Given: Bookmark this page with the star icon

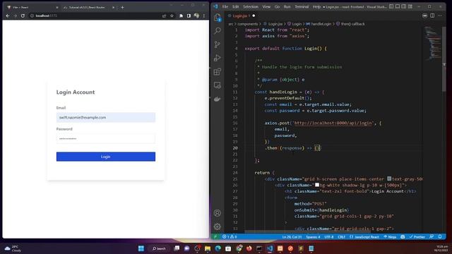Looking at the screenshot, I should 172,16.
